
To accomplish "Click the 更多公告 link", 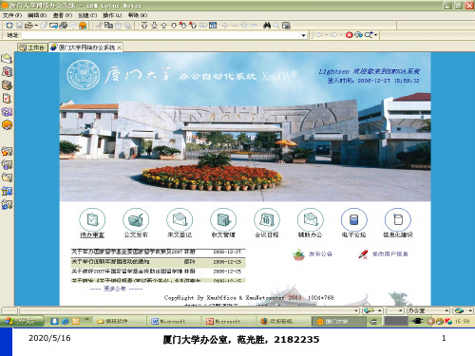I will [x=115, y=289].
